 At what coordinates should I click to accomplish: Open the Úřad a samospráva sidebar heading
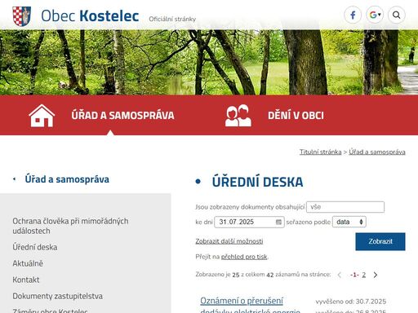pyautogui.click(x=67, y=179)
